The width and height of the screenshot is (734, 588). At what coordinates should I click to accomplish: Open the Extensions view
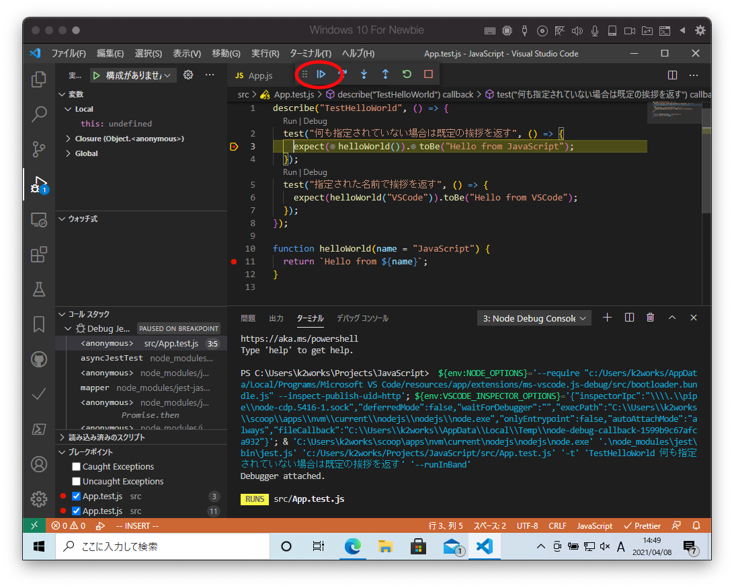click(x=39, y=254)
